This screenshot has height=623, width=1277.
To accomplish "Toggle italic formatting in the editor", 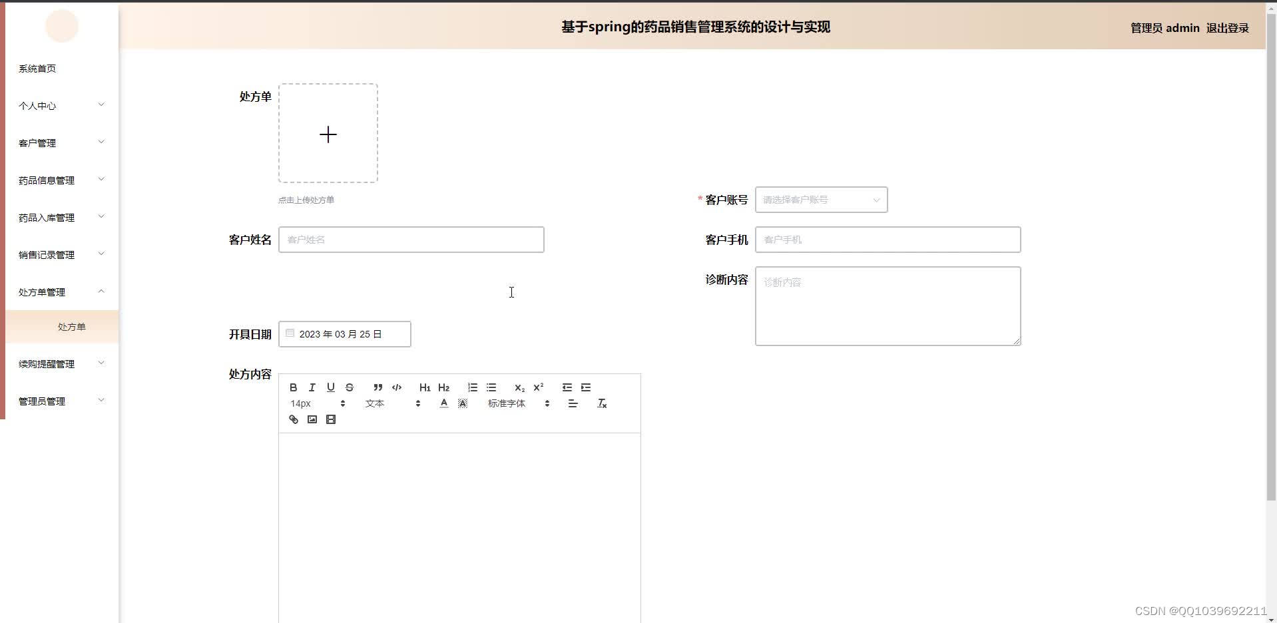I will click(x=312, y=387).
